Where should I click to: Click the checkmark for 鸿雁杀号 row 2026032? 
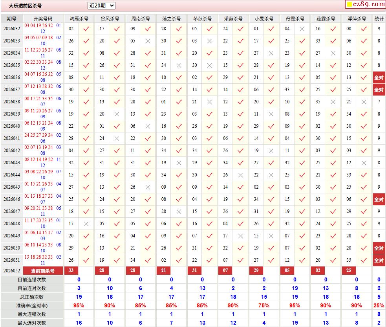pos(86,29)
